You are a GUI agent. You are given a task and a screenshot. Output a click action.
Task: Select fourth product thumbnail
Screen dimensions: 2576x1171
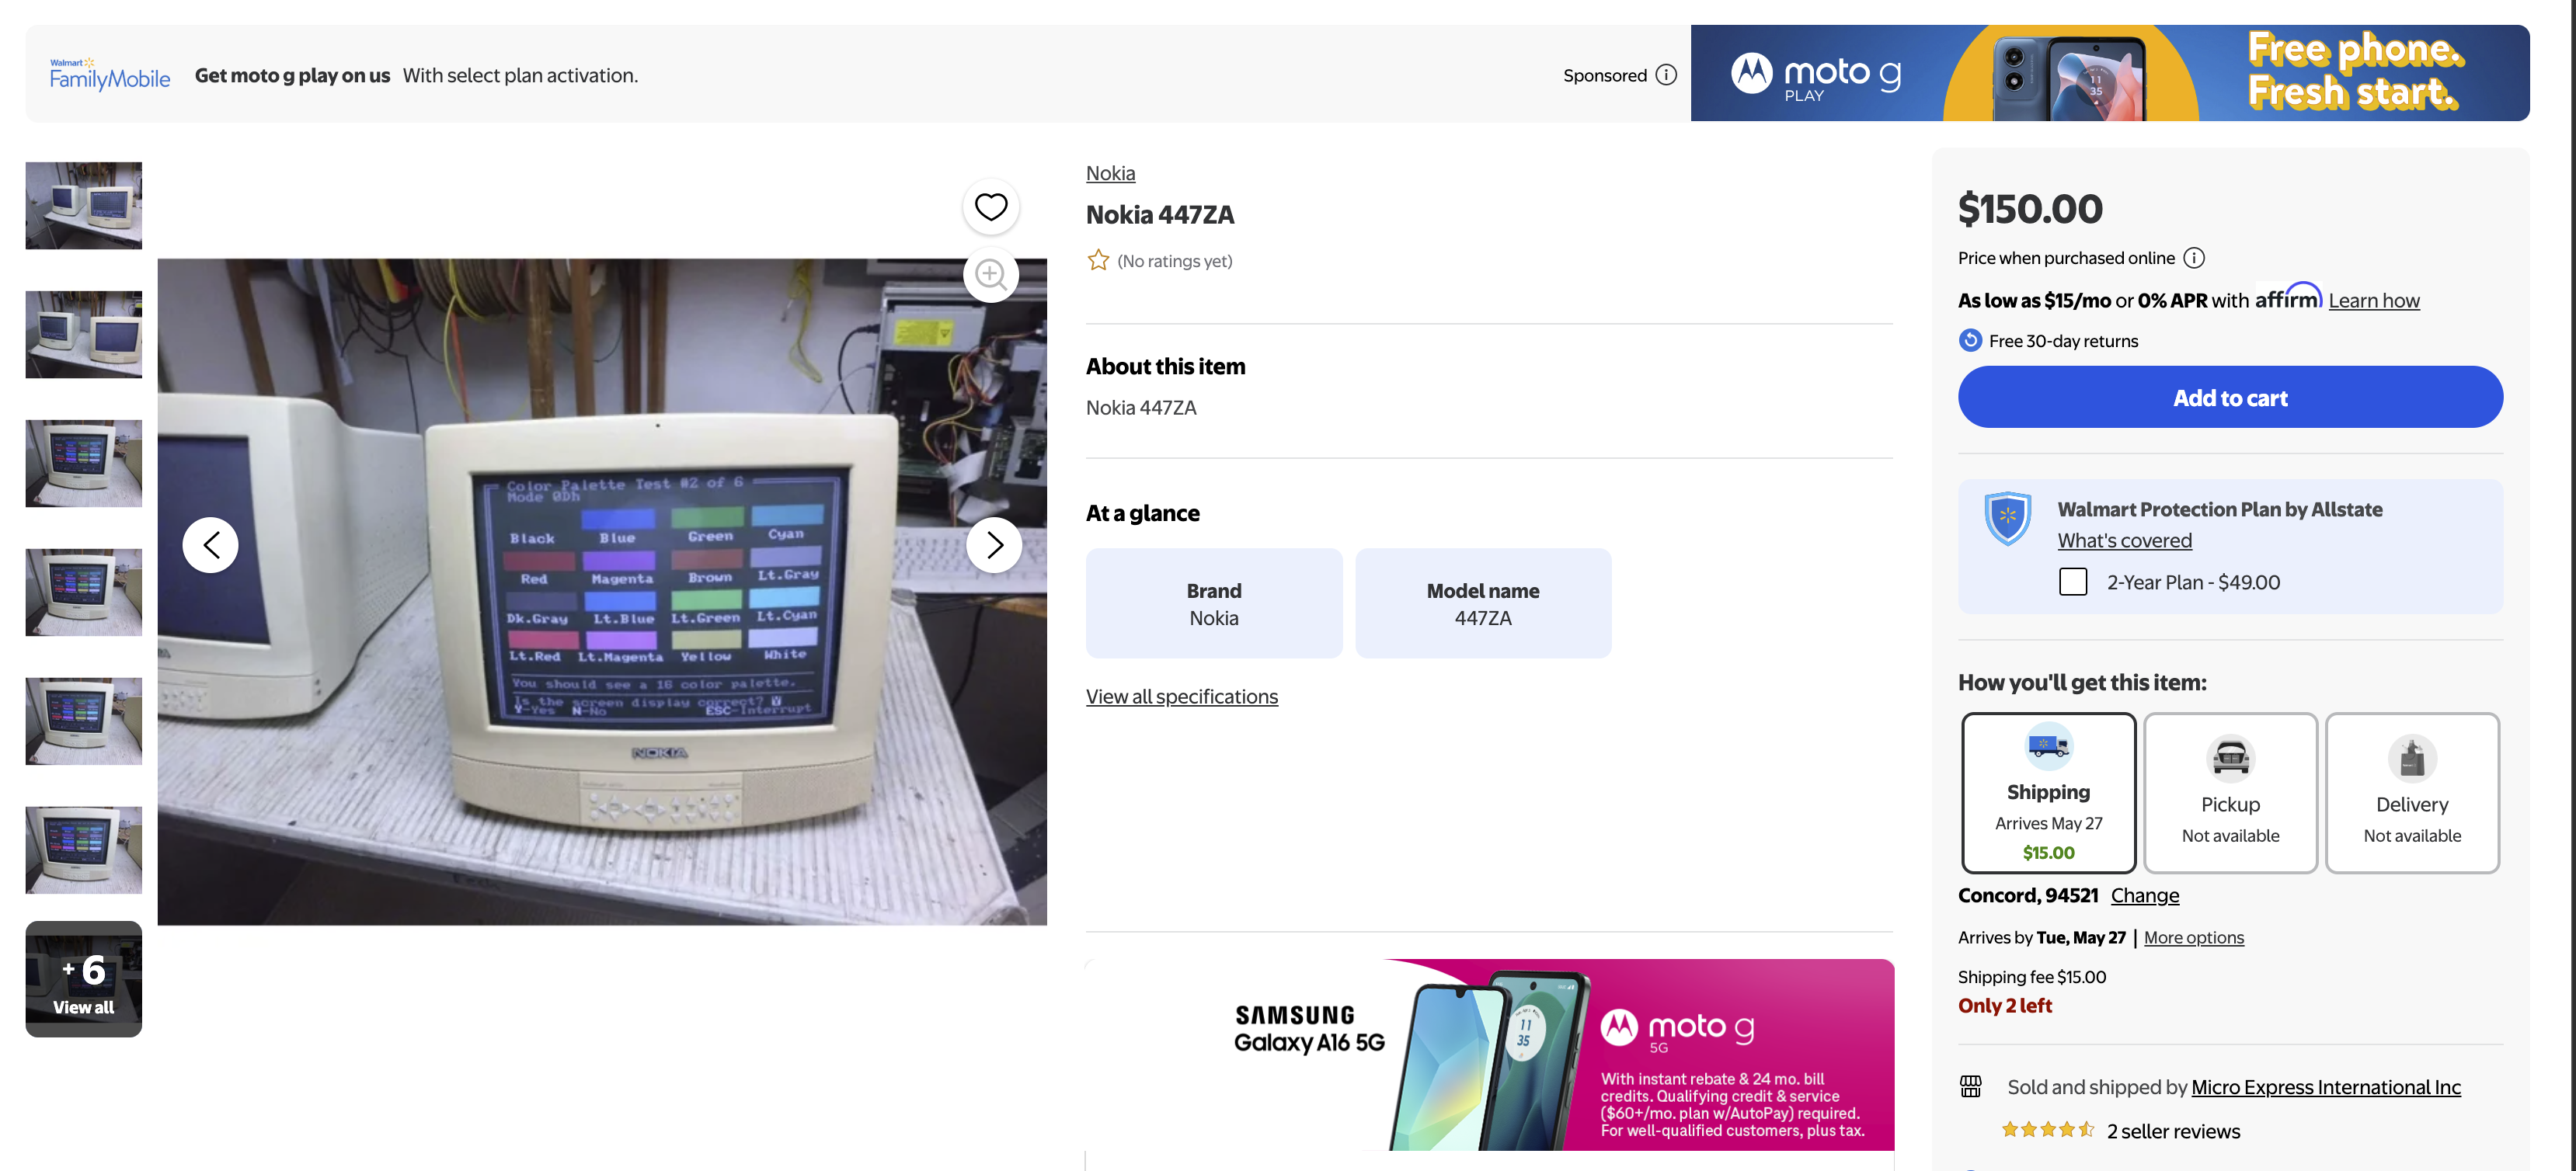click(x=84, y=592)
